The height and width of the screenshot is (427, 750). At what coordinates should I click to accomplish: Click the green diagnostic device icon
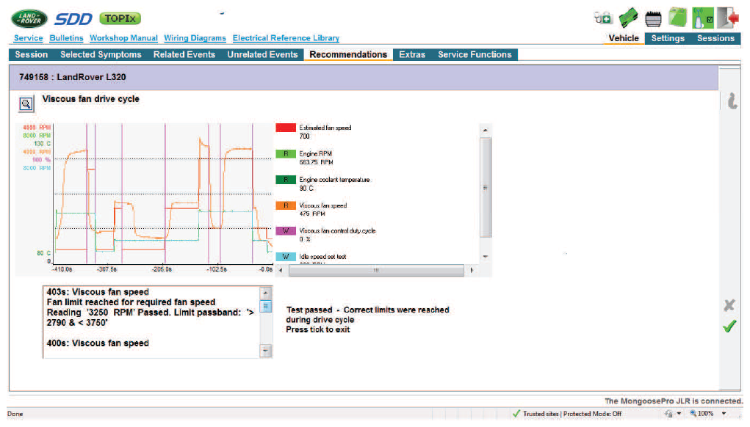point(628,18)
